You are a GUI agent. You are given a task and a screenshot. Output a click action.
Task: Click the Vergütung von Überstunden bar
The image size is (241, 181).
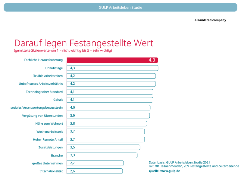click(108, 116)
